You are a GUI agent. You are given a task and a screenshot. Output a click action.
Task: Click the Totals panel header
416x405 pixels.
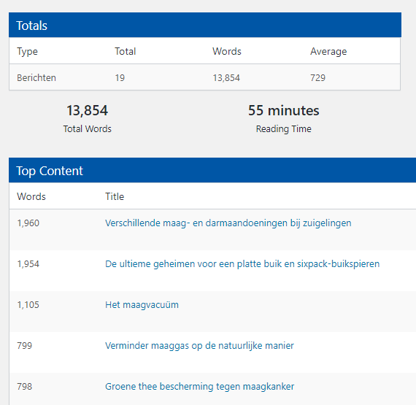[205, 25]
